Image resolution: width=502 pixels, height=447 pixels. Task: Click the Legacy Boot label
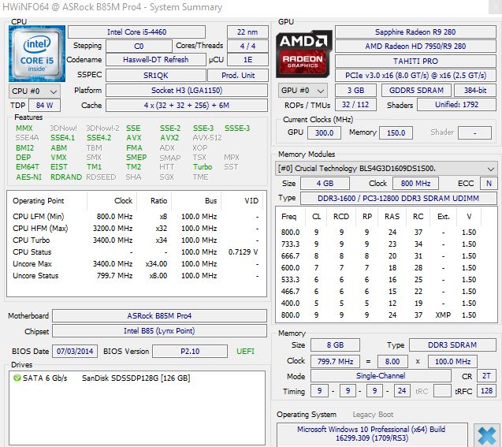373,415
